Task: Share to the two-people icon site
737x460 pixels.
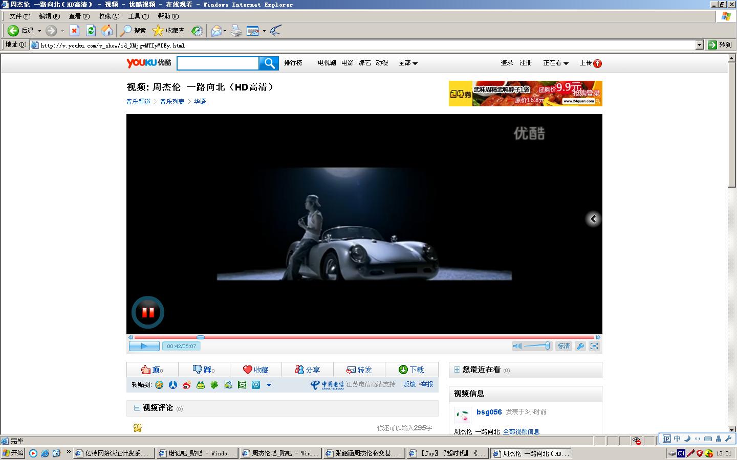Action: tap(228, 385)
